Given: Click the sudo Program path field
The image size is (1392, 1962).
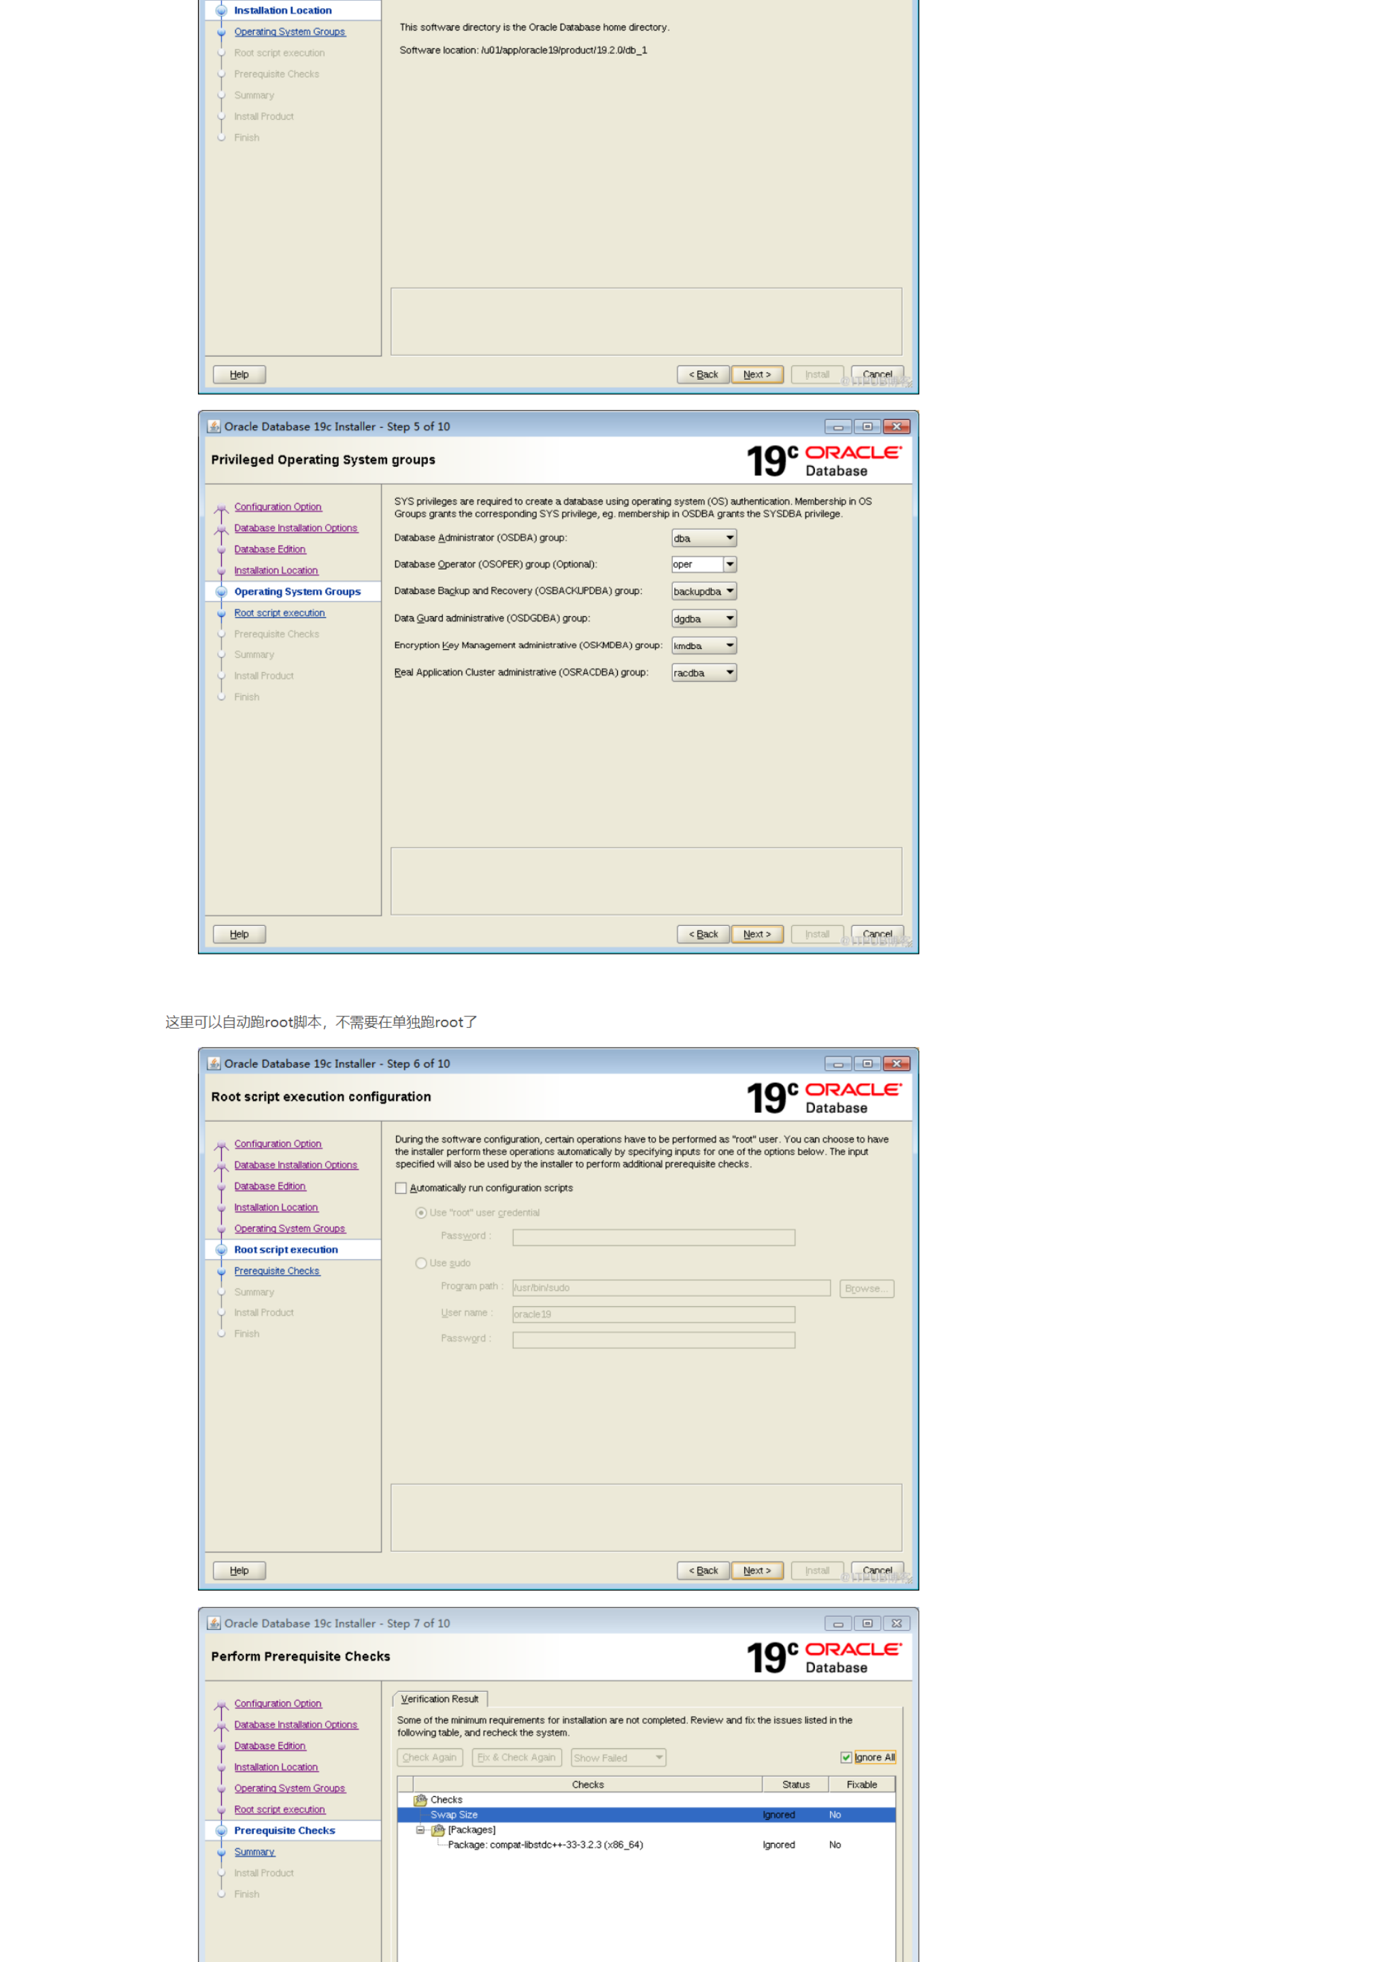Looking at the screenshot, I should [671, 1288].
